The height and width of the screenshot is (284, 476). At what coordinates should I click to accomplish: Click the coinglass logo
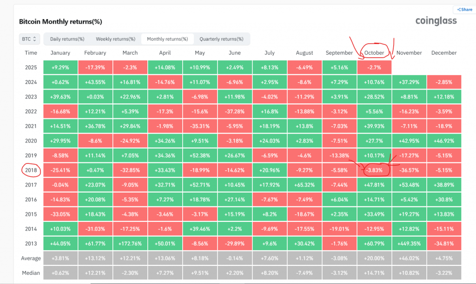436,21
